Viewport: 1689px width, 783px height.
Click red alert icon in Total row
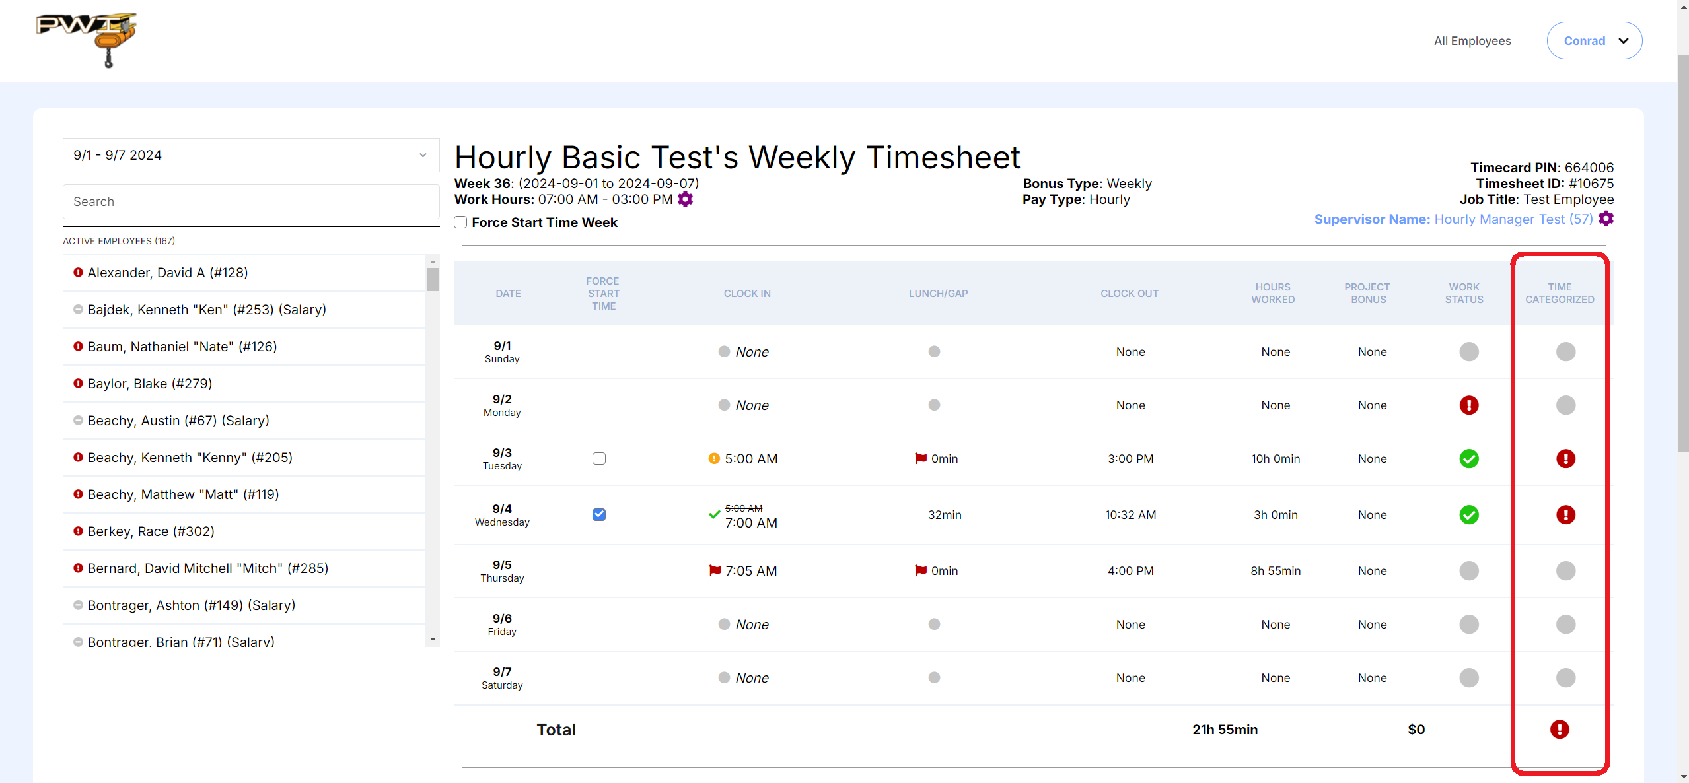pos(1559,730)
